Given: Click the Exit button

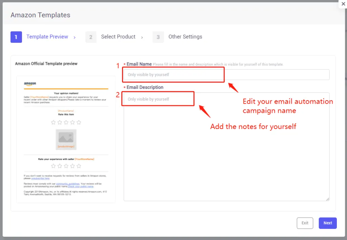Looking at the screenshot, I should 305,223.
